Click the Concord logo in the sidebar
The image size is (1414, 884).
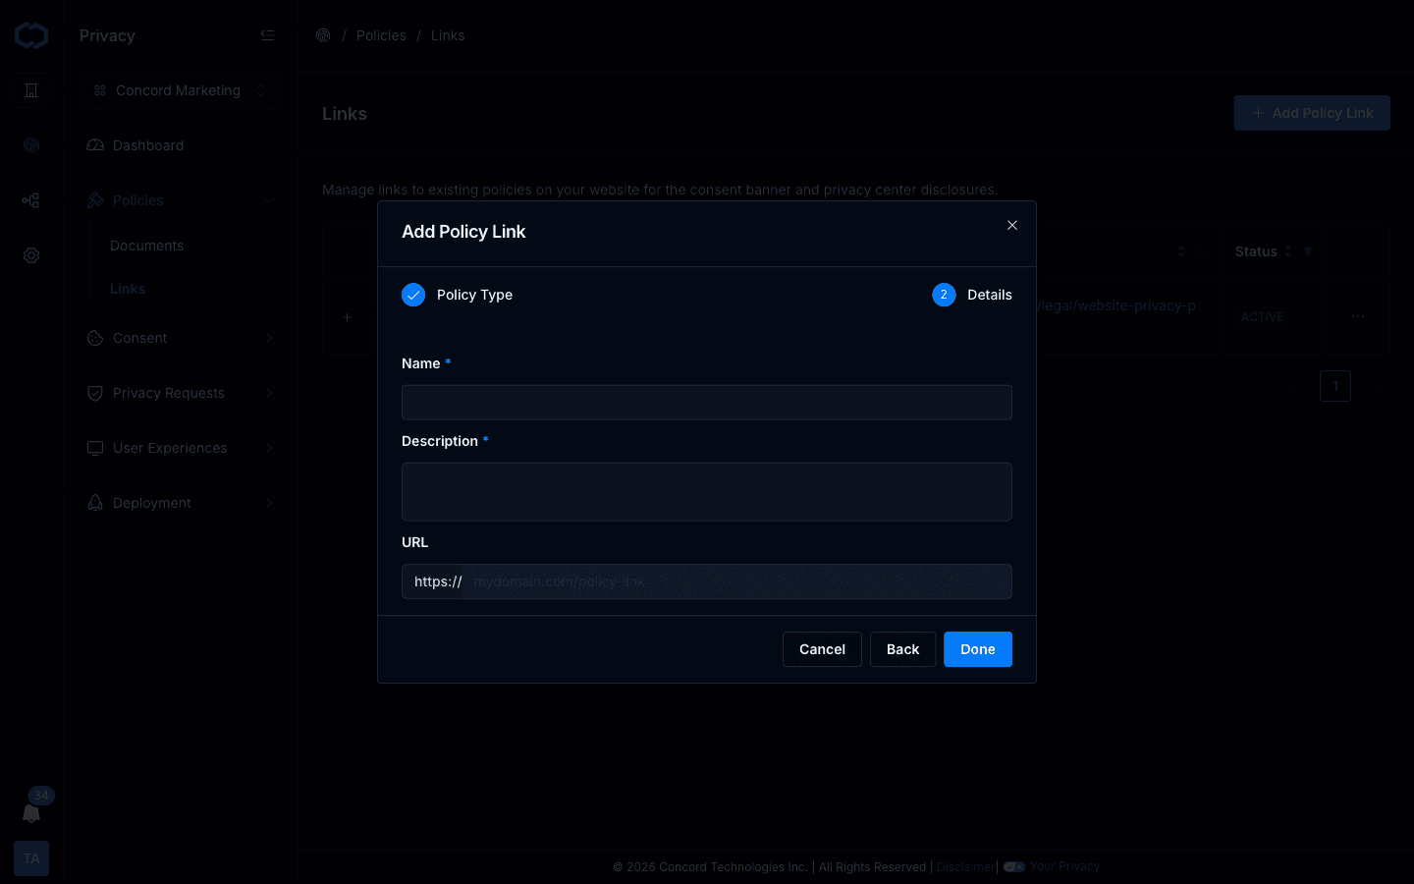(30, 34)
